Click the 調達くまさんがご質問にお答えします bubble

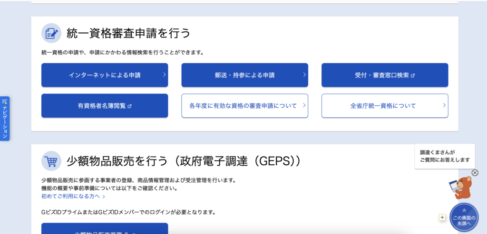point(445,156)
